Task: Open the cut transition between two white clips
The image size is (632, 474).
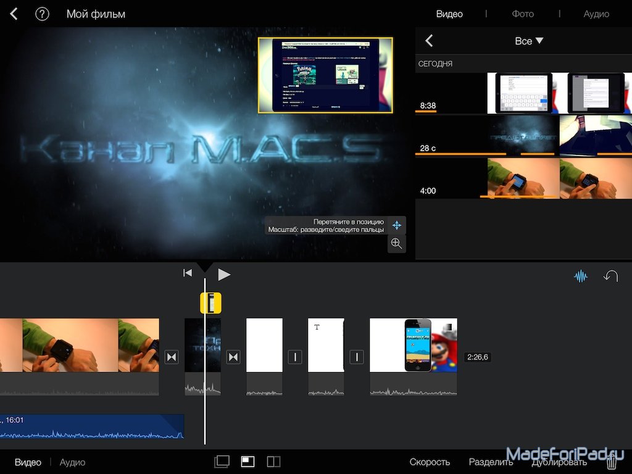Action: click(295, 357)
